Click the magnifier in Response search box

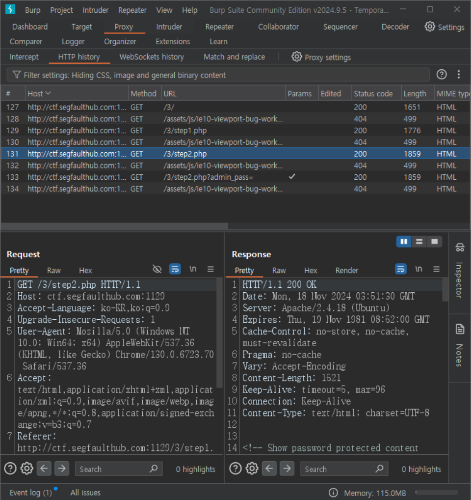tap(379, 469)
